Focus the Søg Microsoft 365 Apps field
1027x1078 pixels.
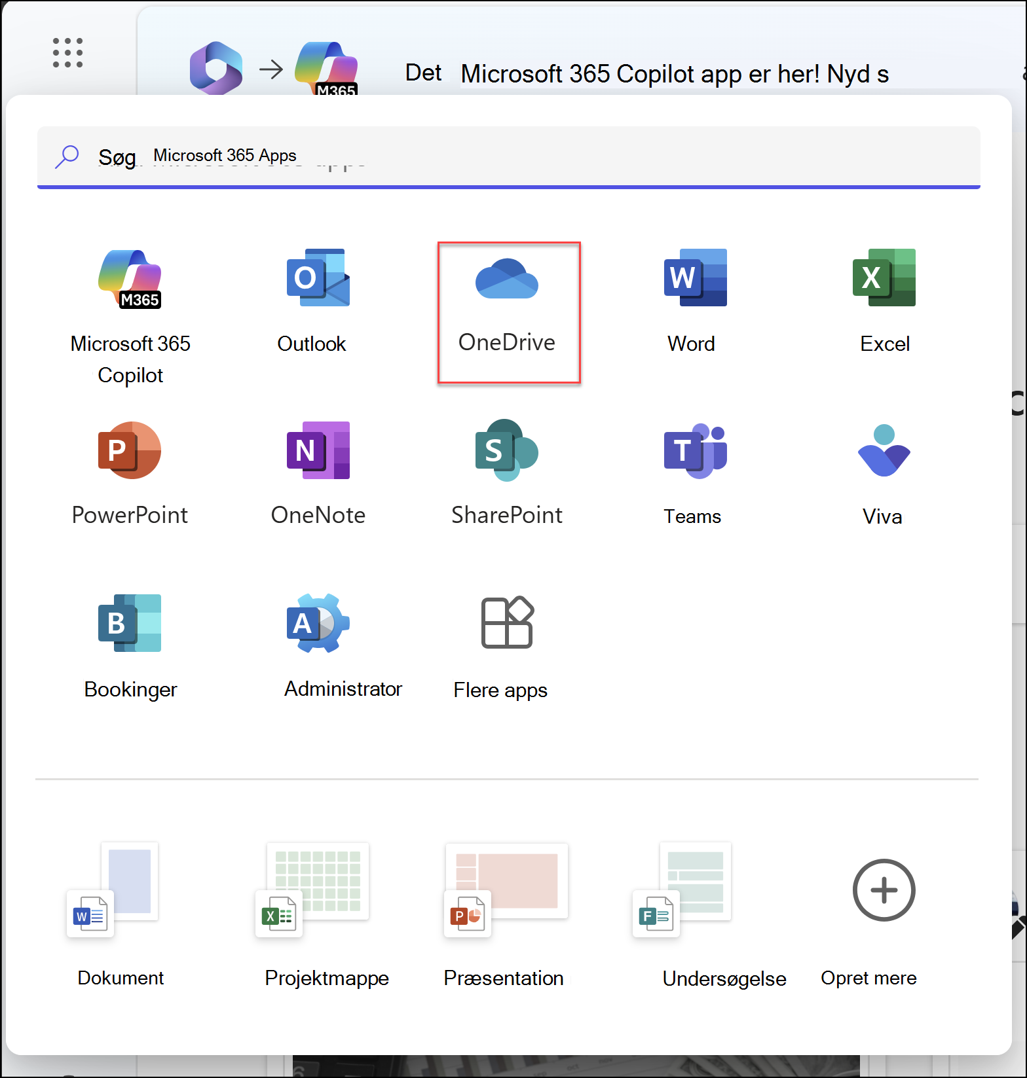pos(509,156)
